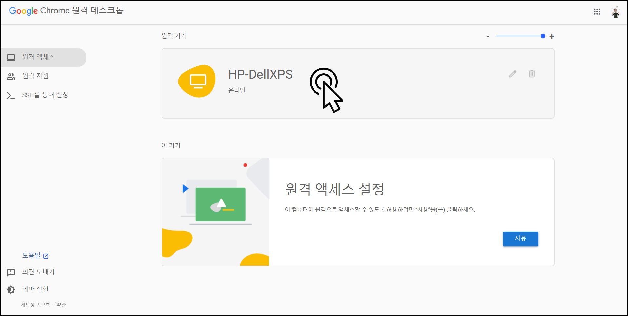Click the theme icon beside 테마 전환
Image resolution: width=628 pixels, height=316 pixels.
pos(11,289)
